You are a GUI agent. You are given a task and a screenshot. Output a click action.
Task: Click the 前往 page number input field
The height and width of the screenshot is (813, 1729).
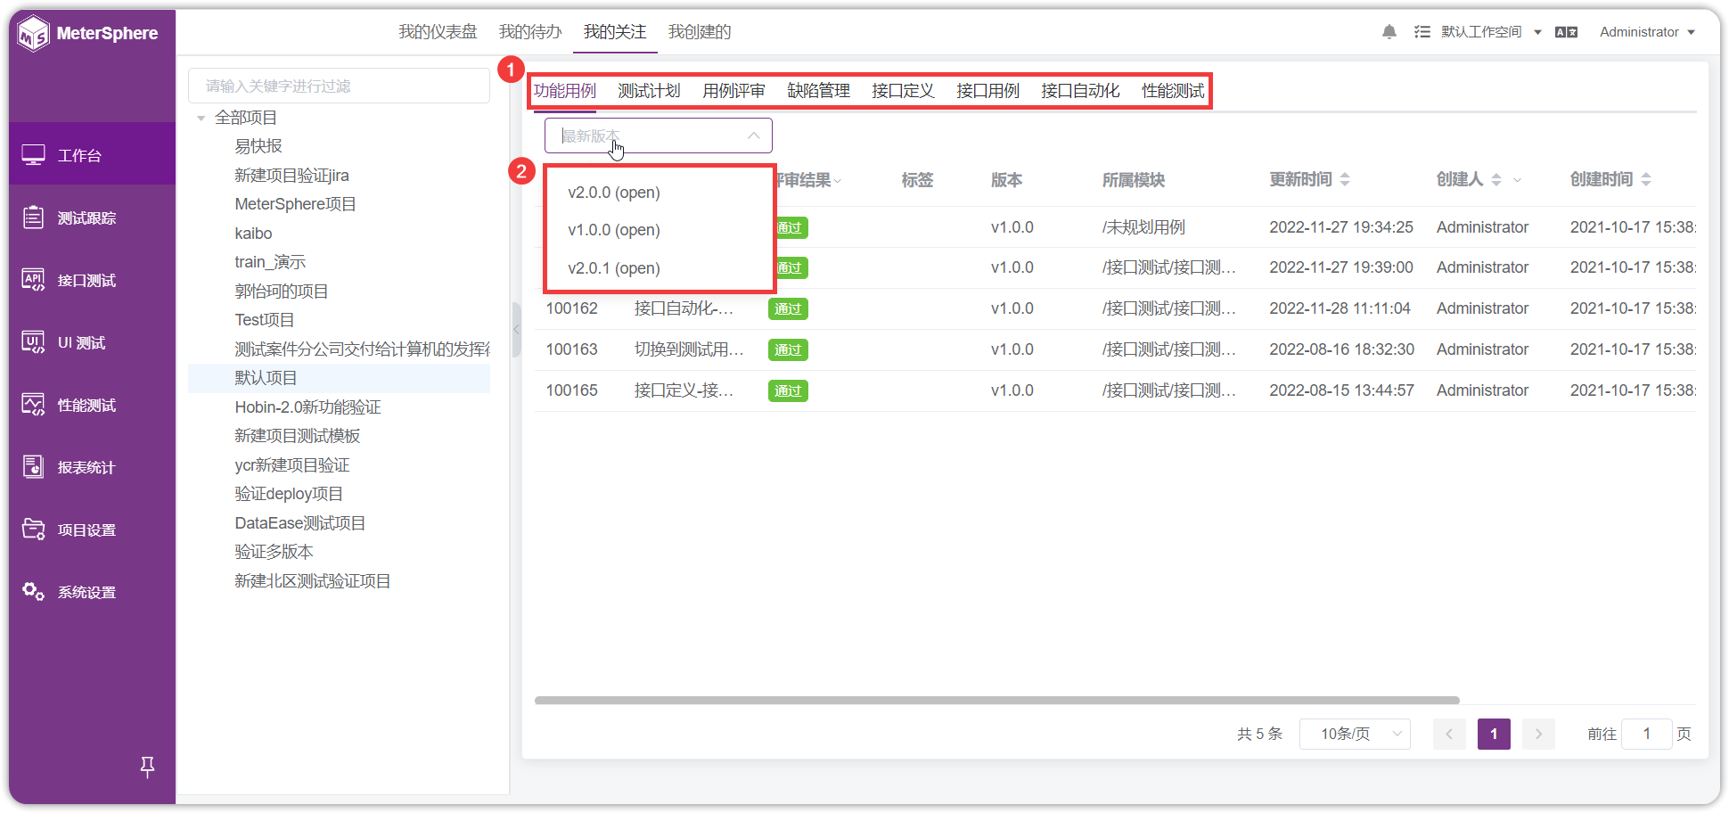(x=1647, y=734)
